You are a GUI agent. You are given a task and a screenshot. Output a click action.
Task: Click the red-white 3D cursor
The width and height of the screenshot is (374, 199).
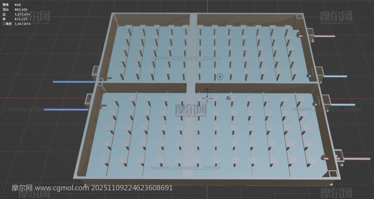point(207,98)
